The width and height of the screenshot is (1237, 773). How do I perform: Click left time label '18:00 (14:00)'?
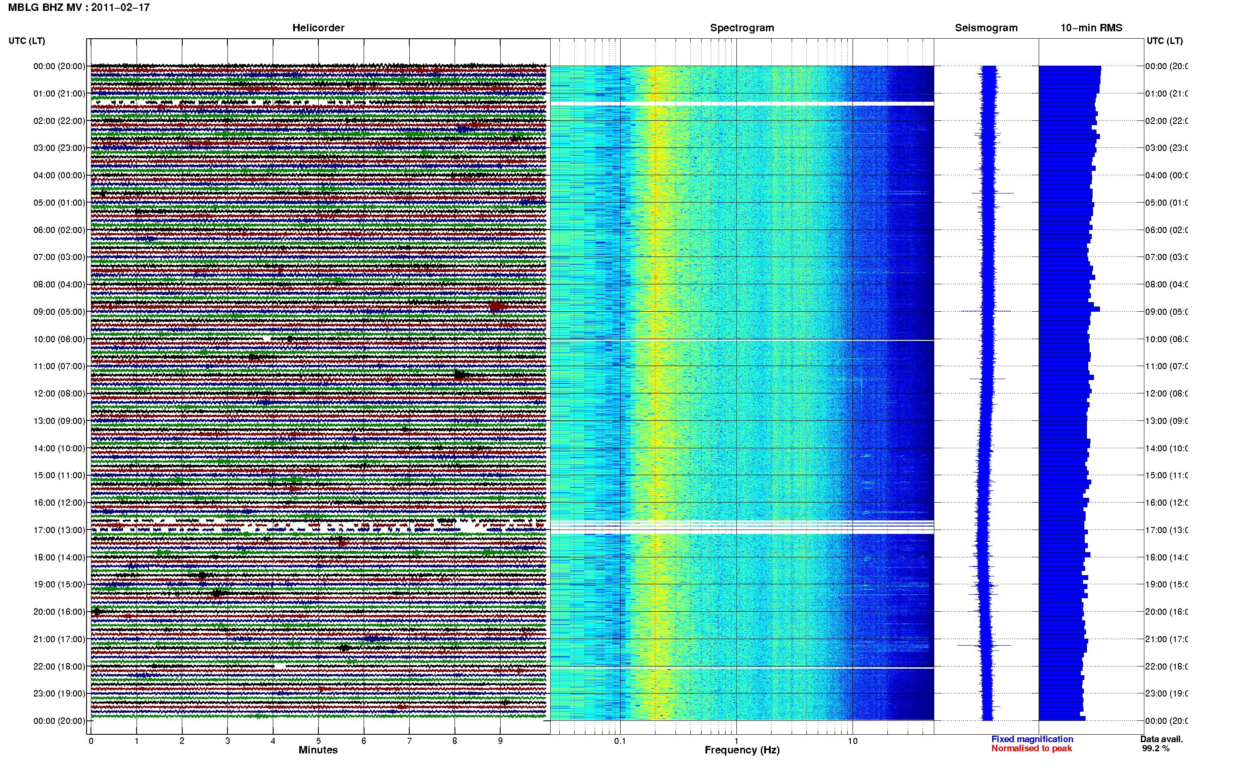(x=59, y=557)
